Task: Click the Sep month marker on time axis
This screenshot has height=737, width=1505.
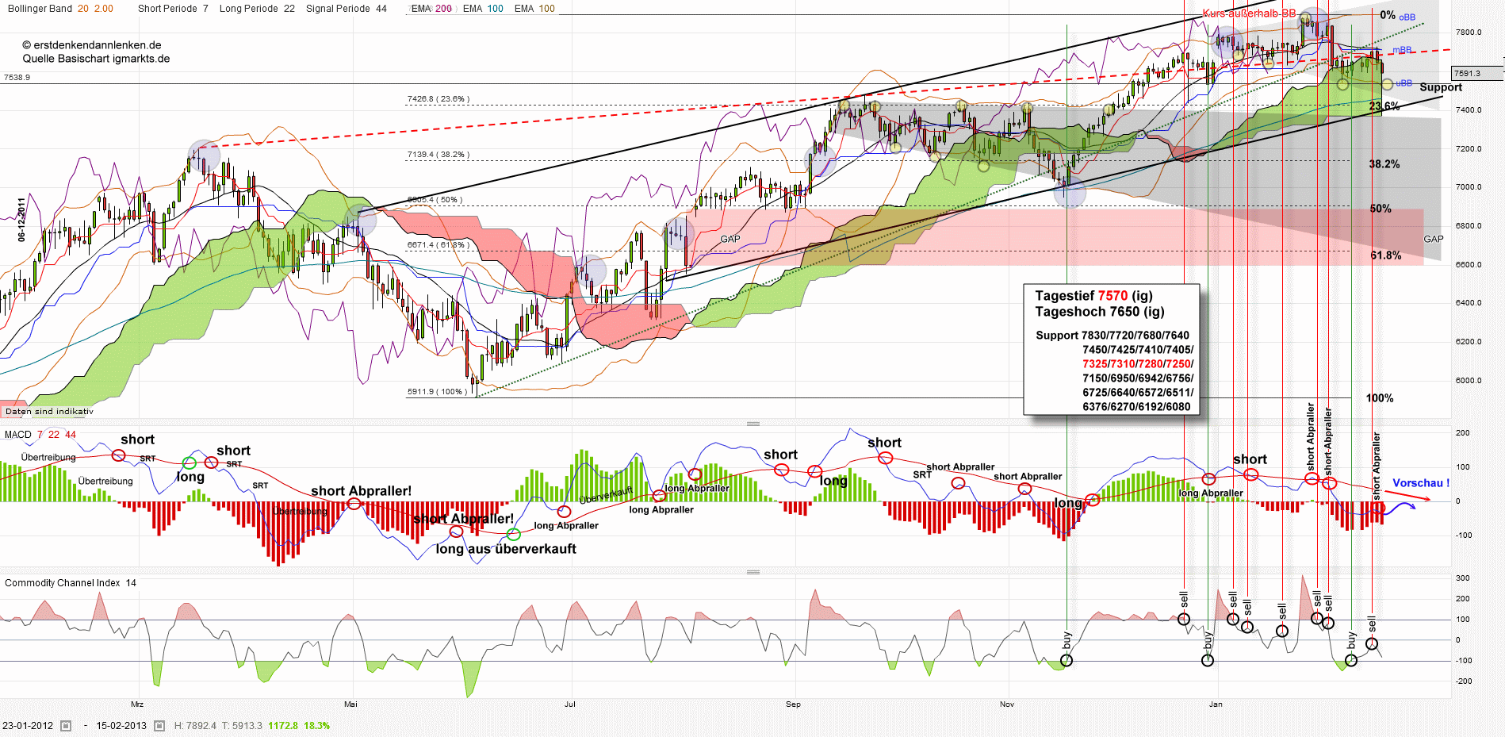Action: point(793,704)
